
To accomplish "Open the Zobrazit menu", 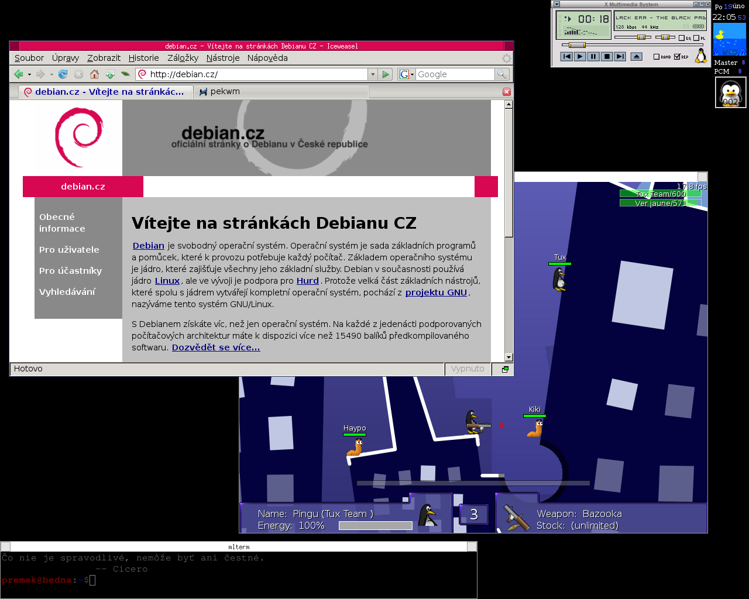I will pyautogui.click(x=104, y=58).
